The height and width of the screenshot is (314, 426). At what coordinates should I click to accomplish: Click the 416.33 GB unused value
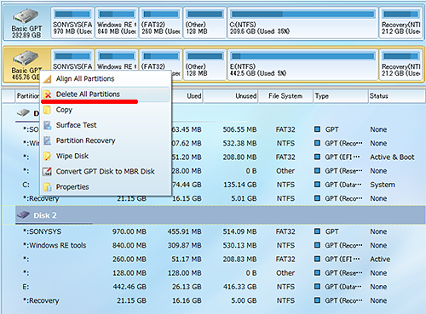click(x=239, y=287)
